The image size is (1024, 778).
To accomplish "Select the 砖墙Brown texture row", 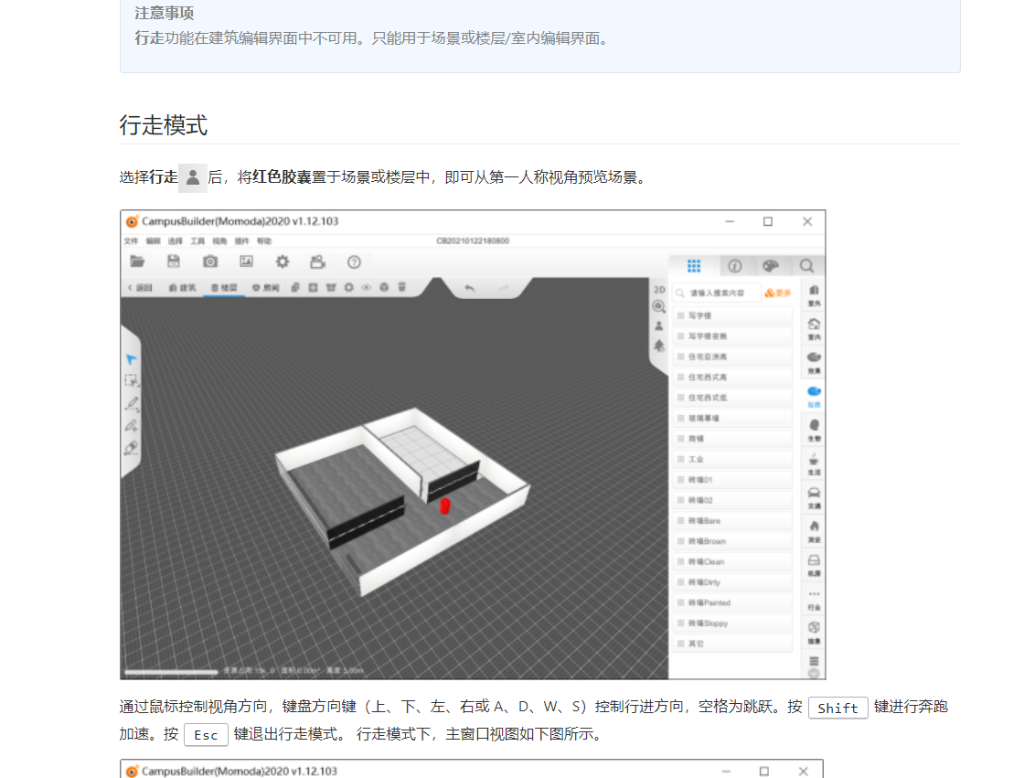I will 733,541.
